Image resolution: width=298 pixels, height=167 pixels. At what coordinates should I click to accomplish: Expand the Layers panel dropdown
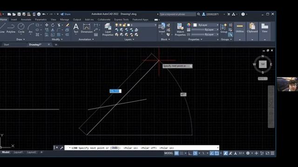click(129, 39)
